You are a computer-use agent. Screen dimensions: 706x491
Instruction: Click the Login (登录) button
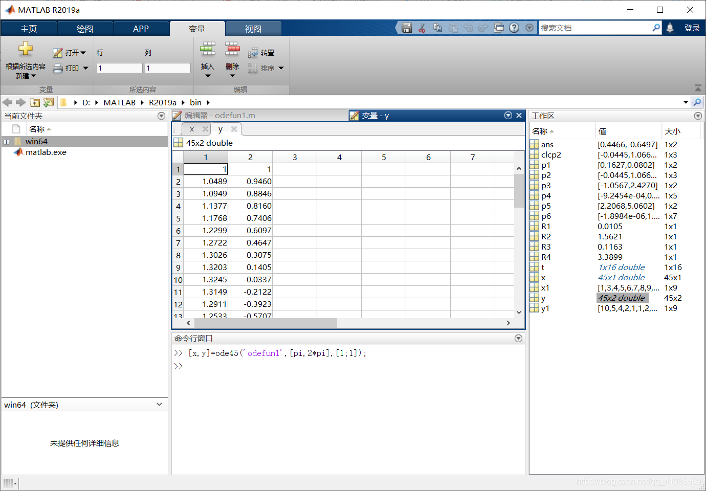pos(692,28)
